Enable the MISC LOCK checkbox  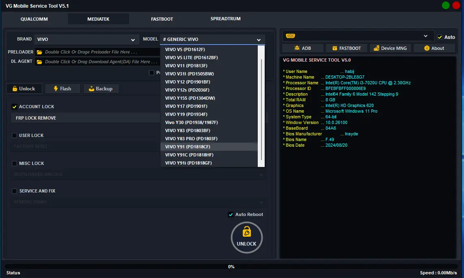tap(14, 163)
